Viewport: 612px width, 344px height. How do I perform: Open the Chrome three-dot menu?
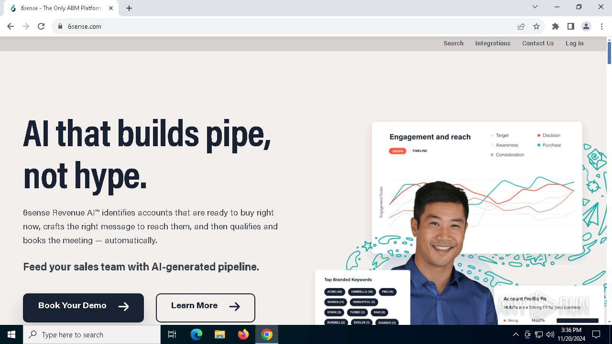[601, 26]
